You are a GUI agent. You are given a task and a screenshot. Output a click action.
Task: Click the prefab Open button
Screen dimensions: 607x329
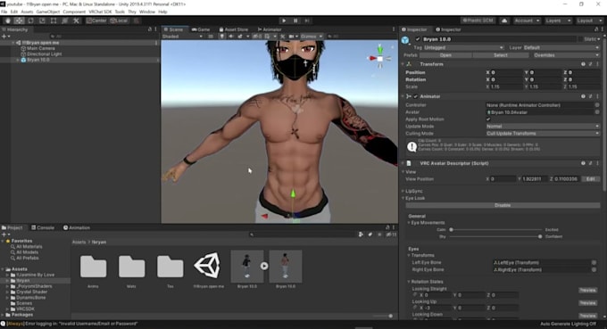pos(446,55)
